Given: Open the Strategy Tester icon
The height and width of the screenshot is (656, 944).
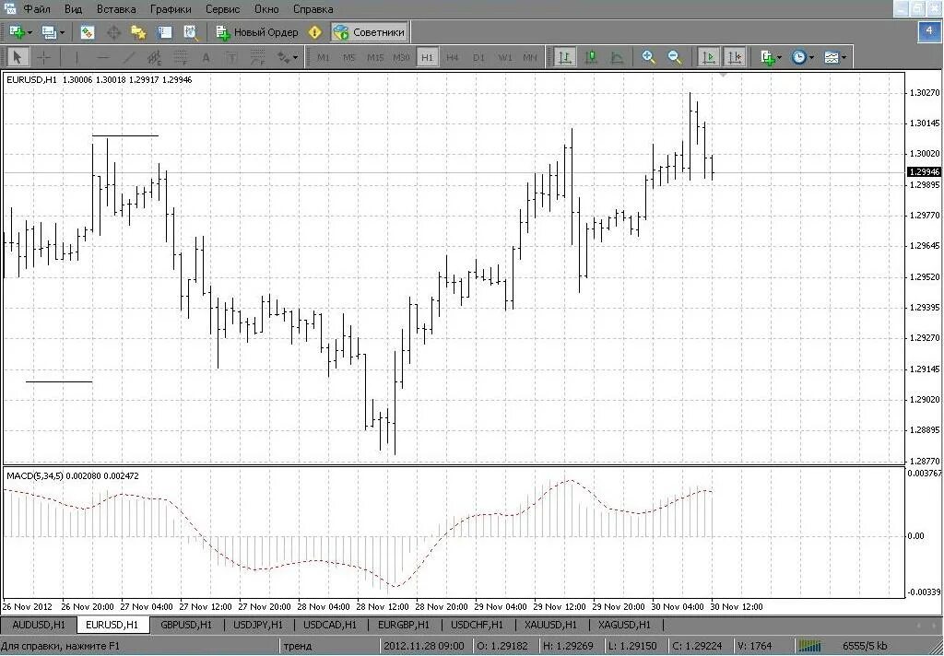Looking at the screenshot, I should [191, 32].
